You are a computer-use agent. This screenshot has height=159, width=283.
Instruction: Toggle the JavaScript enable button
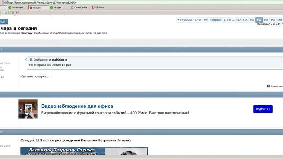[x=15, y=8]
